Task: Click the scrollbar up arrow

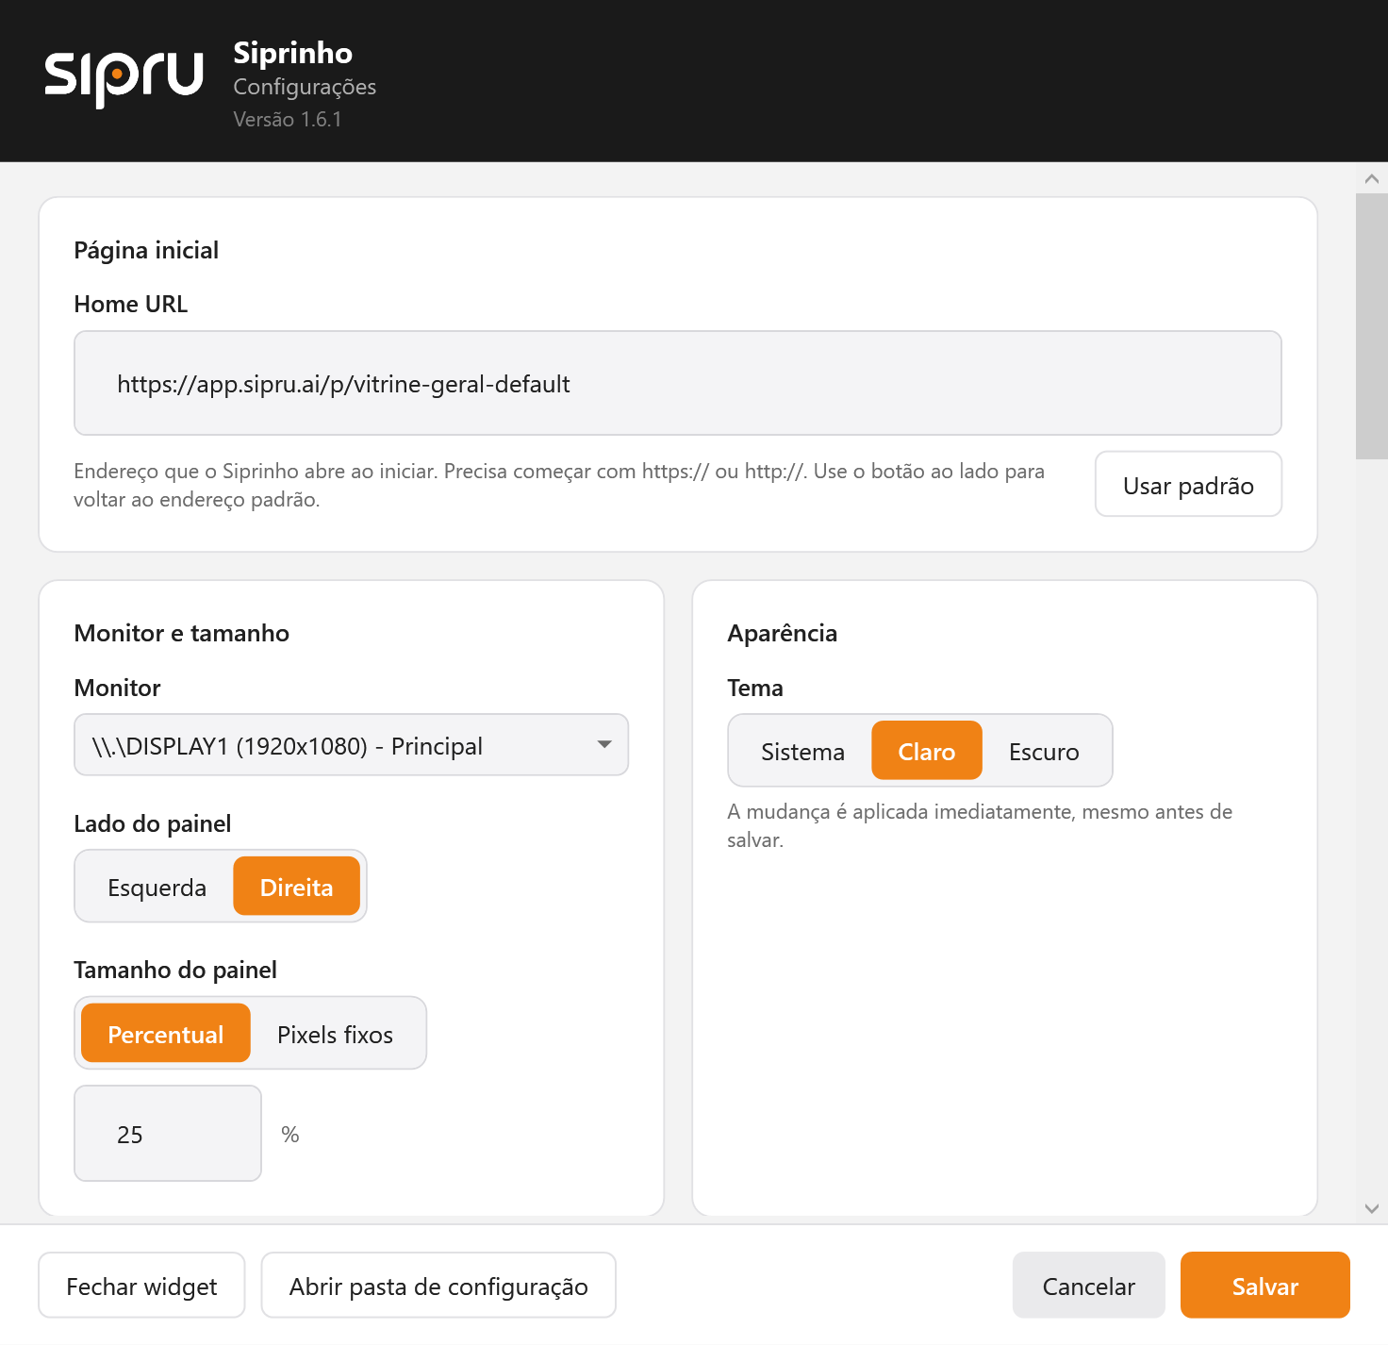Action: (x=1372, y=178)
